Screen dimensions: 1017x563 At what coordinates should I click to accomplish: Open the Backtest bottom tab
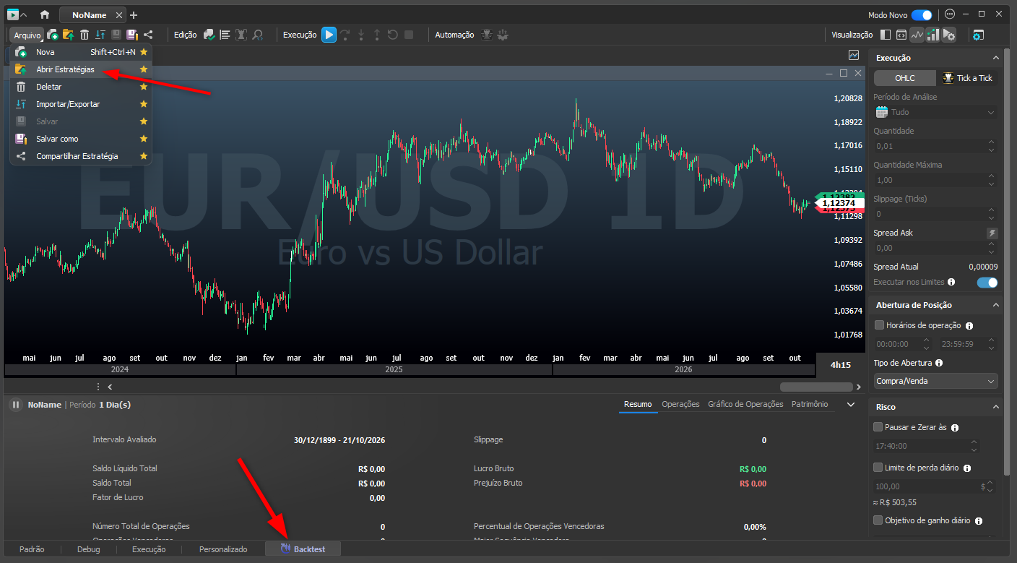303,549
